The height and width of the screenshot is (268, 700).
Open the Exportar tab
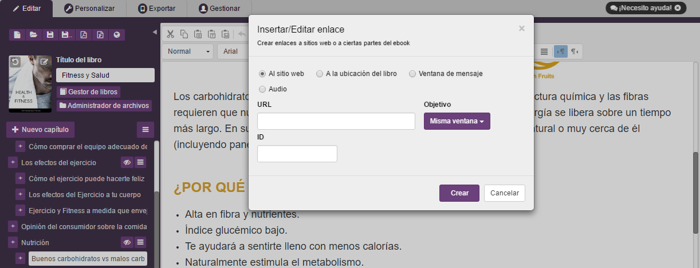tap(157, 9)
